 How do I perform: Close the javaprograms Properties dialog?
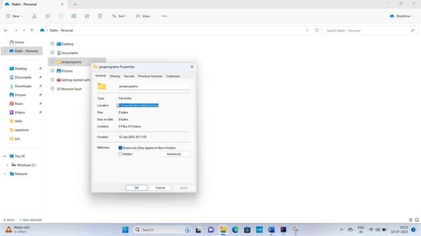tap(192, 67)
